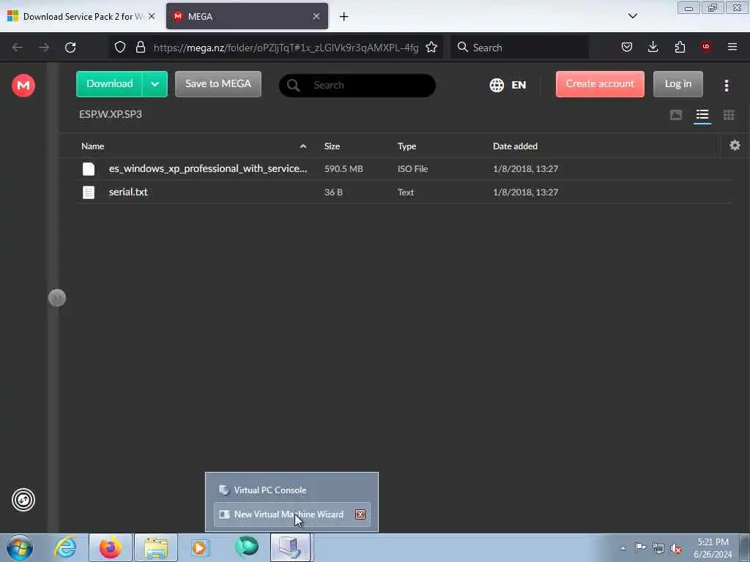This screenshot has height=562, width=750.
Task: Open the Download options dropdown arrow
Action: [x=155, y=84]
